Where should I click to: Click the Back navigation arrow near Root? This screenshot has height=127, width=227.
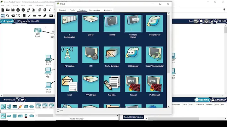(x=196, y=21)
